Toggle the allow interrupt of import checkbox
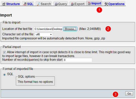 point(4,52)
